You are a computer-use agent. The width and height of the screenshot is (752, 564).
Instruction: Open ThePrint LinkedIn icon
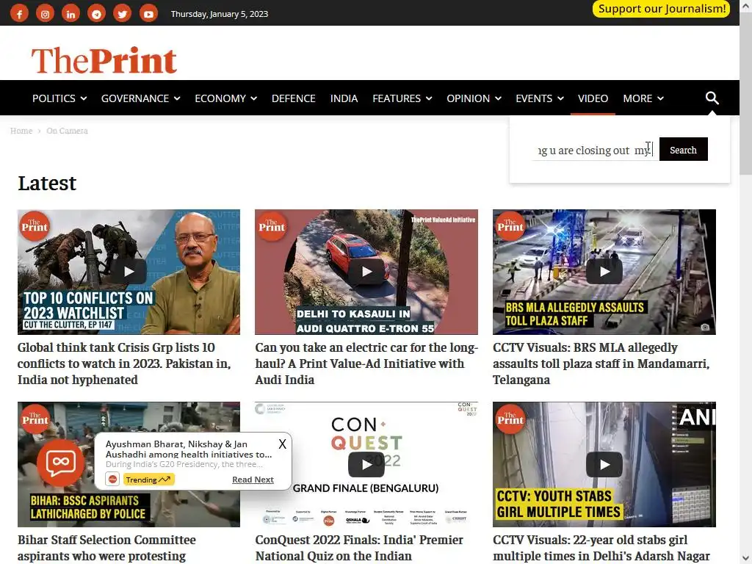pyautogui.click(x=70, y=13)
